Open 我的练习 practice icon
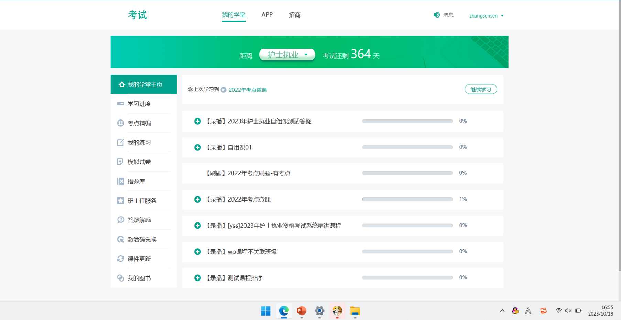This screenshot has width=621, height=320. click(120, 142)
